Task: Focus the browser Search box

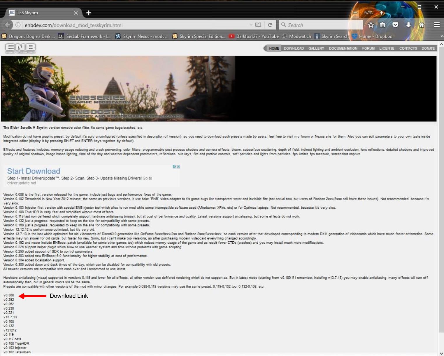Action: point(321,25)
